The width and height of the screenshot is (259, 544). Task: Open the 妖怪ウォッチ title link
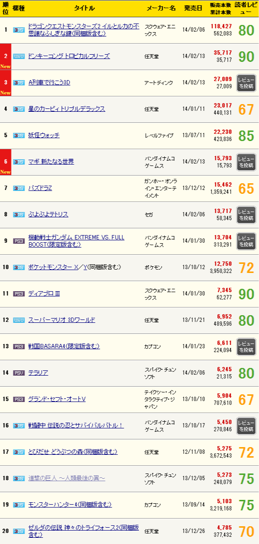(44, 135)
